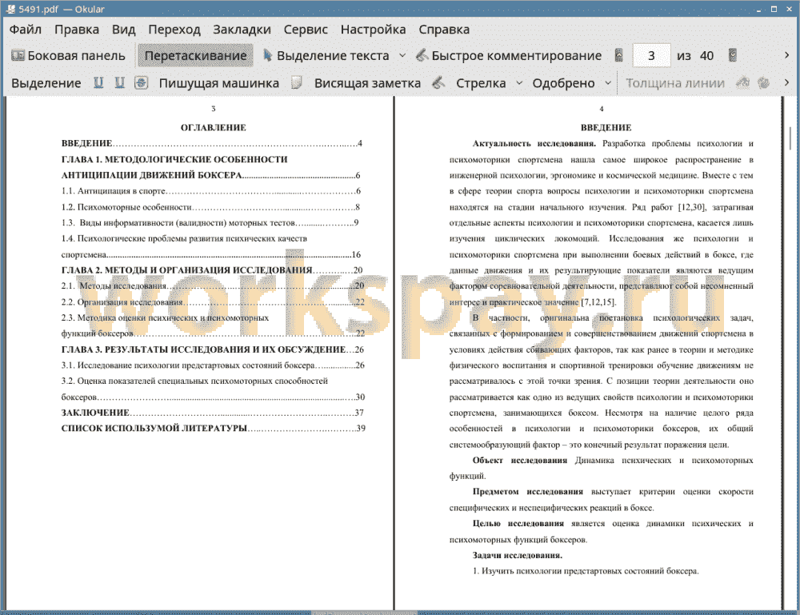
Task: Click the greyed-out Толщина линии control
Action: tap(675, 83)
